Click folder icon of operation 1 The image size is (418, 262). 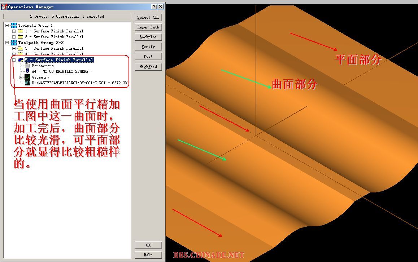[20, 31]
